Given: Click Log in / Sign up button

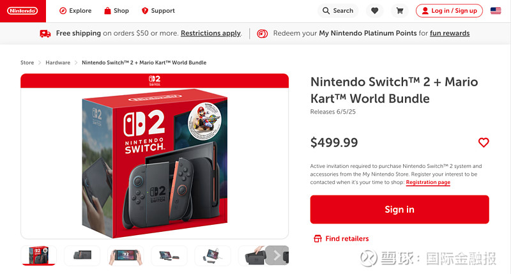Looking at the screenshot, I should click(449, 11).
